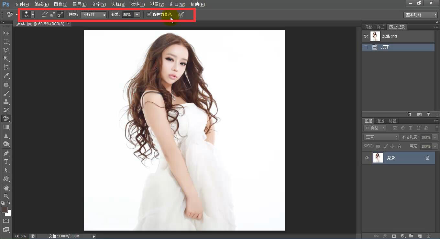The width and height of the screenshot is (440, 239).
Task: Select the Magic Wand tool
Action: (6, 59)
